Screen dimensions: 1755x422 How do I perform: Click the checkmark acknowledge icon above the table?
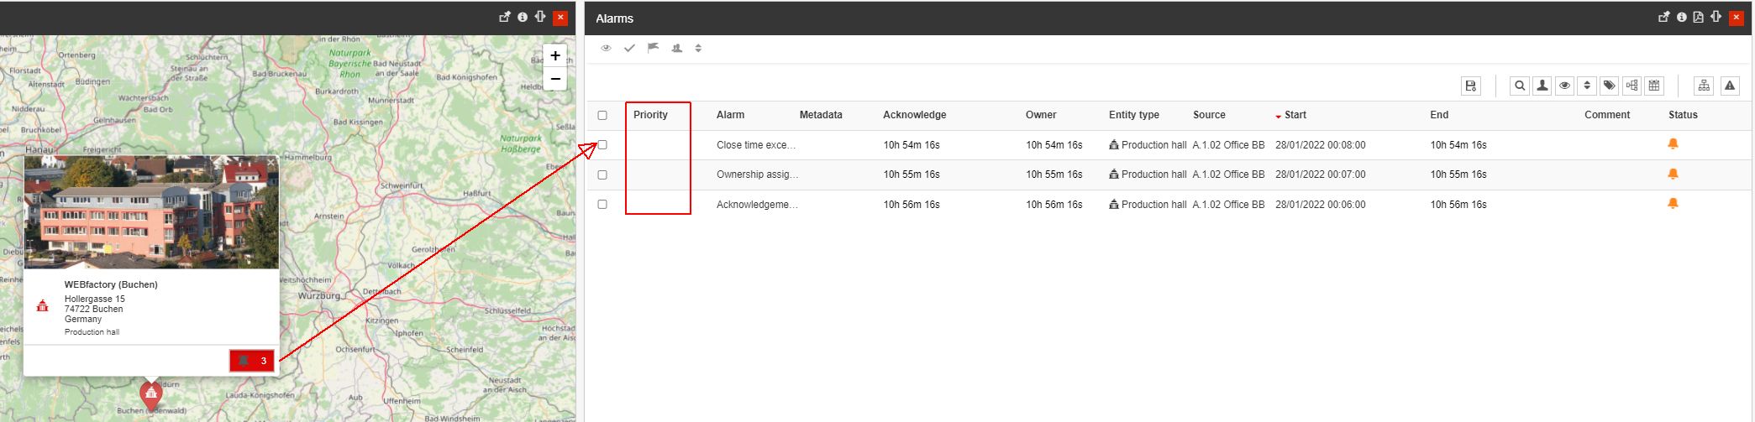629,48
